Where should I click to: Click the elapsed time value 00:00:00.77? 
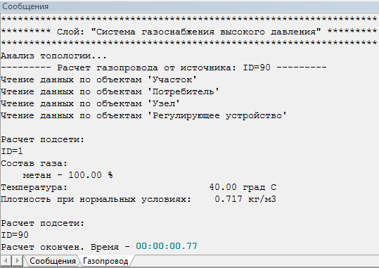click(167, 246)
